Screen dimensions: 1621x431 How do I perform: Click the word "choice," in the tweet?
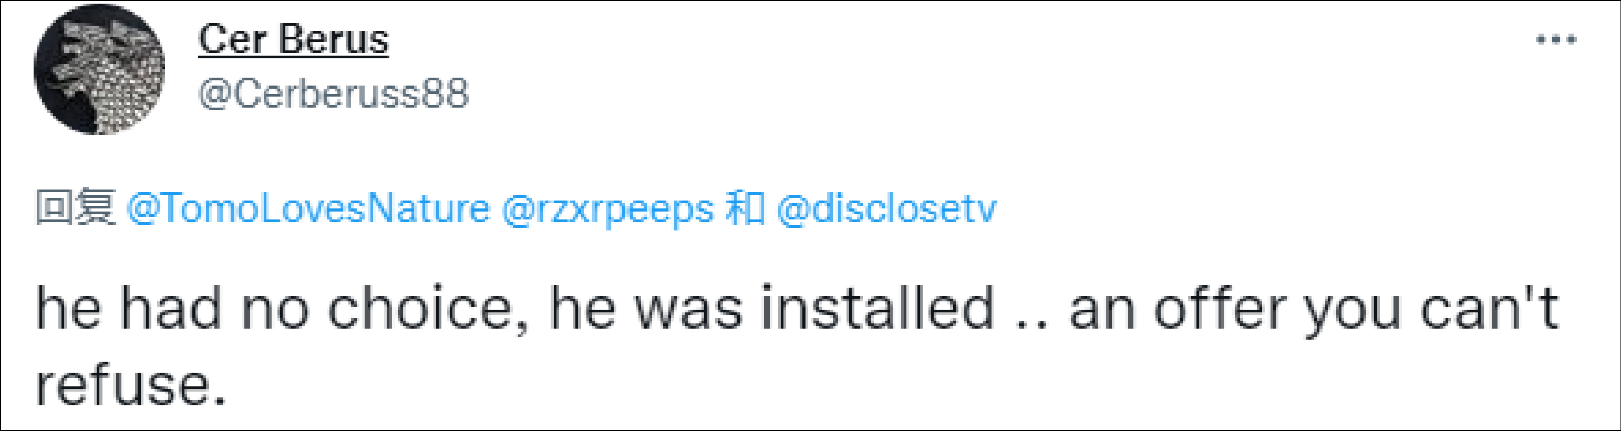[x=427, y=309]
